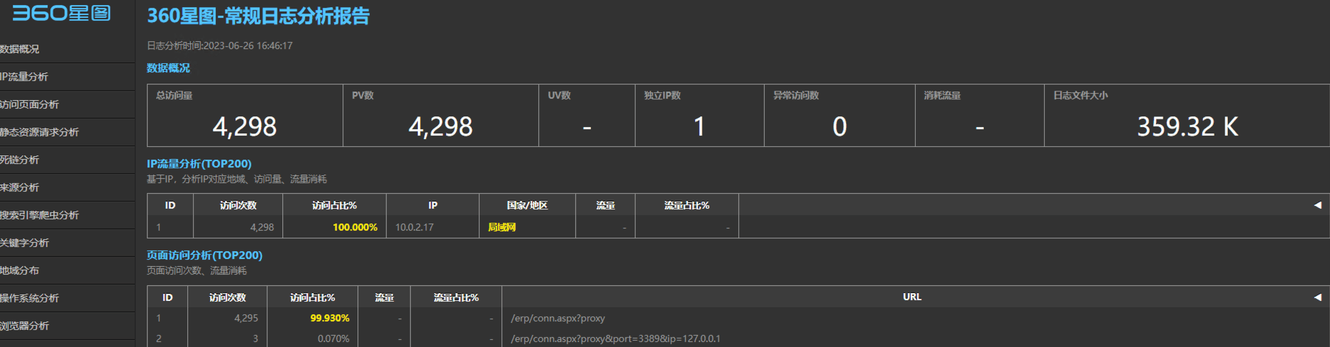Click the URL with port=3389&ip=127.0.0.1
Image resolution: width=1330 pixels, height=347 pixels.
[615, 338]
